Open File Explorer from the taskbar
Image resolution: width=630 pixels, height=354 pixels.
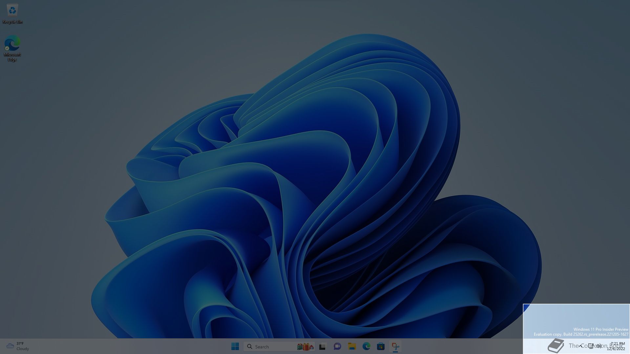click(352, 346)
